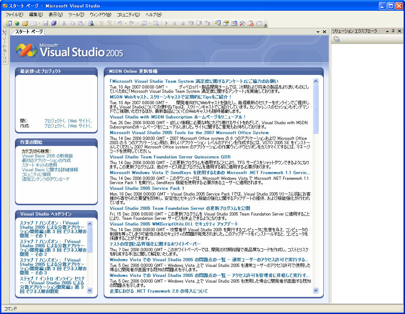This screenshot has width=405, height=314.
Task: Click the New Project toolbar icon
Action: pyautogui.click(x=9, y=23)
